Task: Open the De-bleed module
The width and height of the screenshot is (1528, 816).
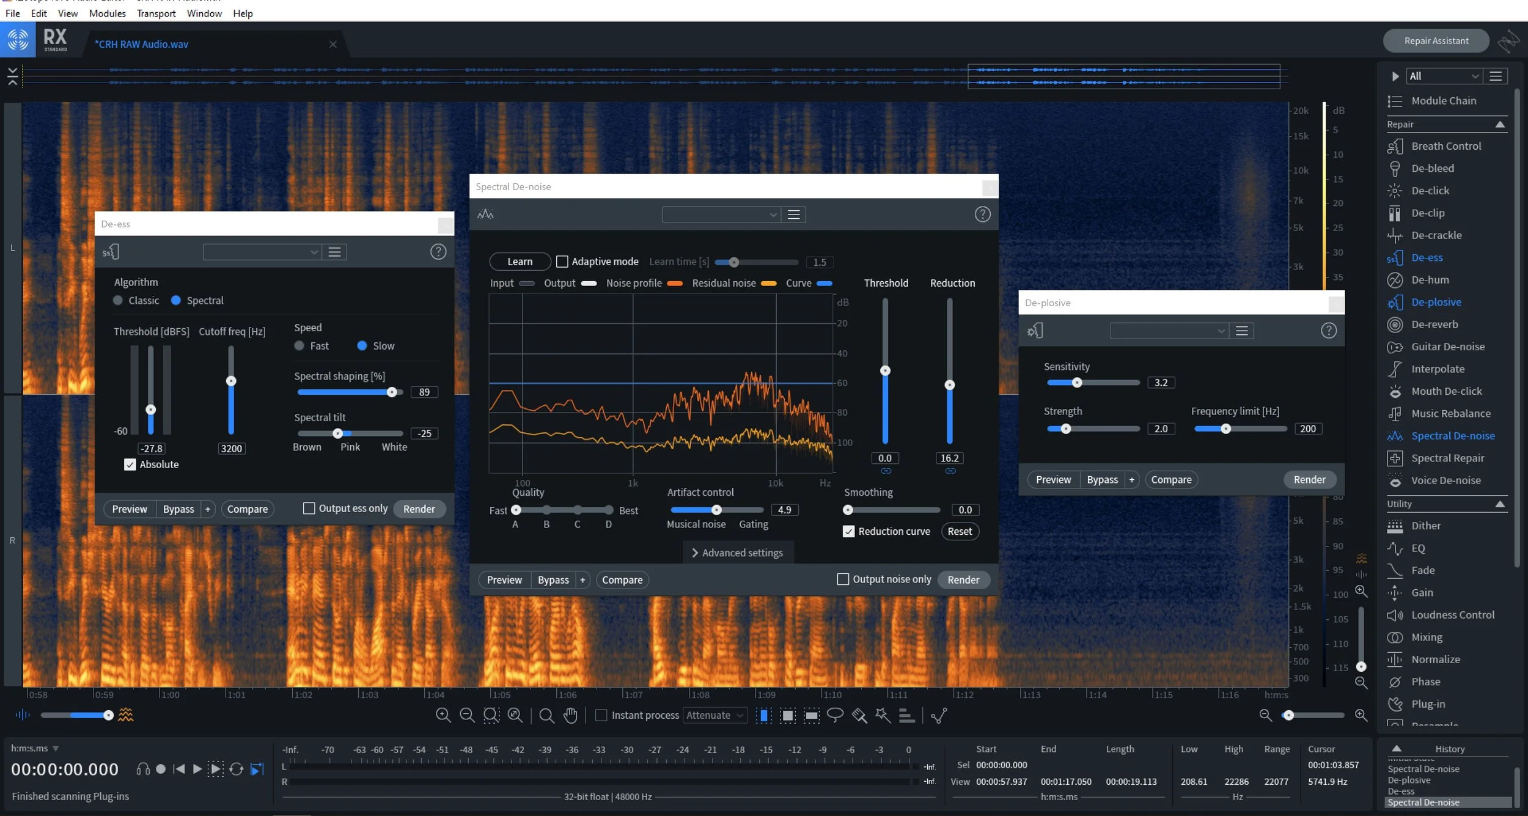Action: pos(1433,168)
